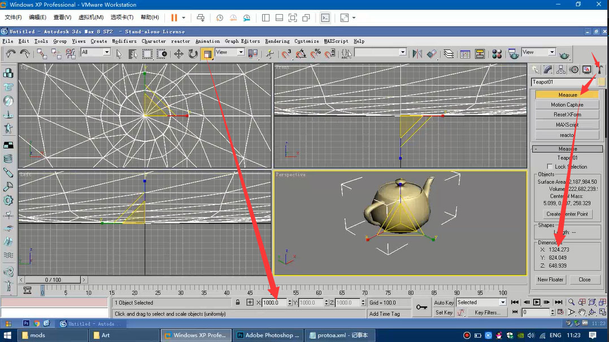Open the Render Scene dialog teapot icon
This screenshot has width=609, height=342.
point(514,54)
